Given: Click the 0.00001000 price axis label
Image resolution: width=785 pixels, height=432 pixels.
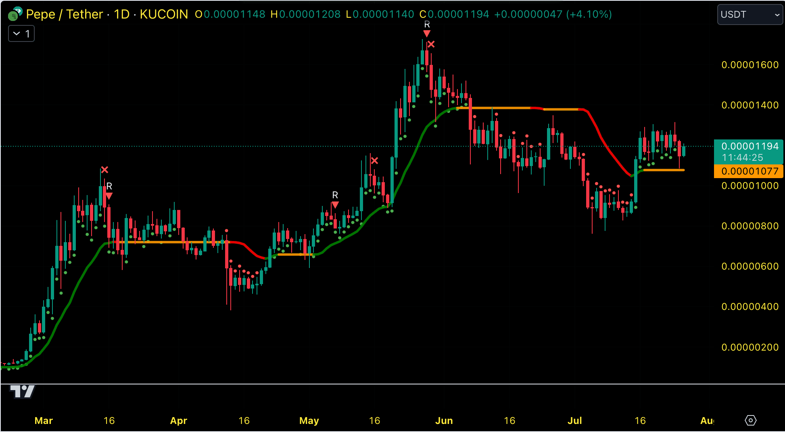Looking at the screenshot, I should coord(750,186).
